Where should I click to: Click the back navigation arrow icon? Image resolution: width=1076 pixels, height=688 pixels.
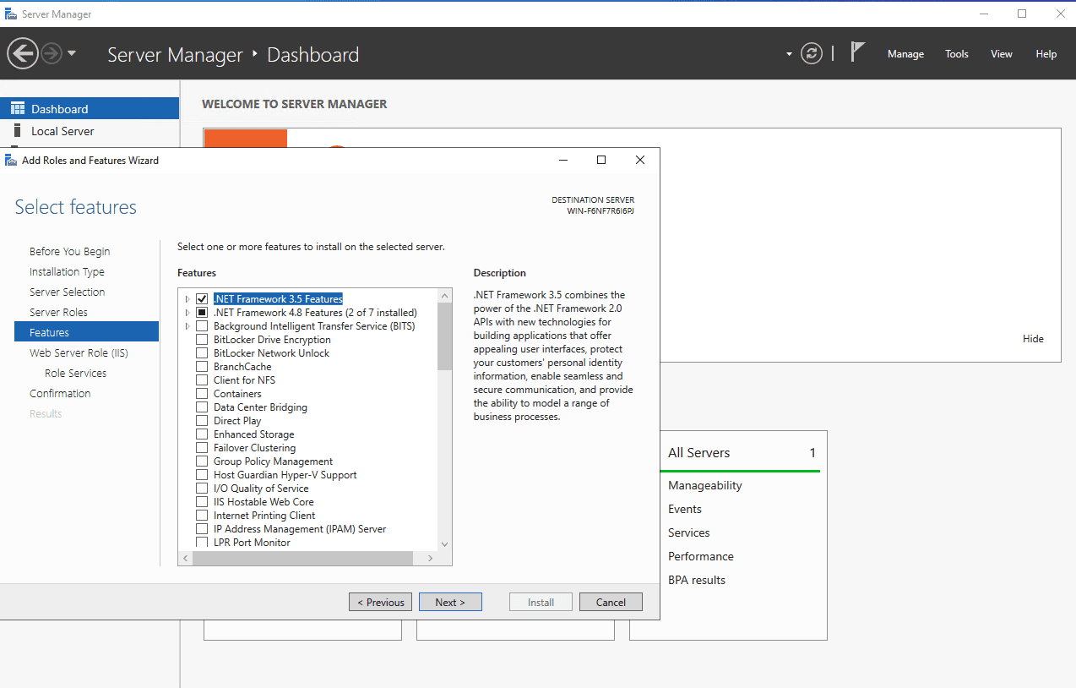pos(22,54)
